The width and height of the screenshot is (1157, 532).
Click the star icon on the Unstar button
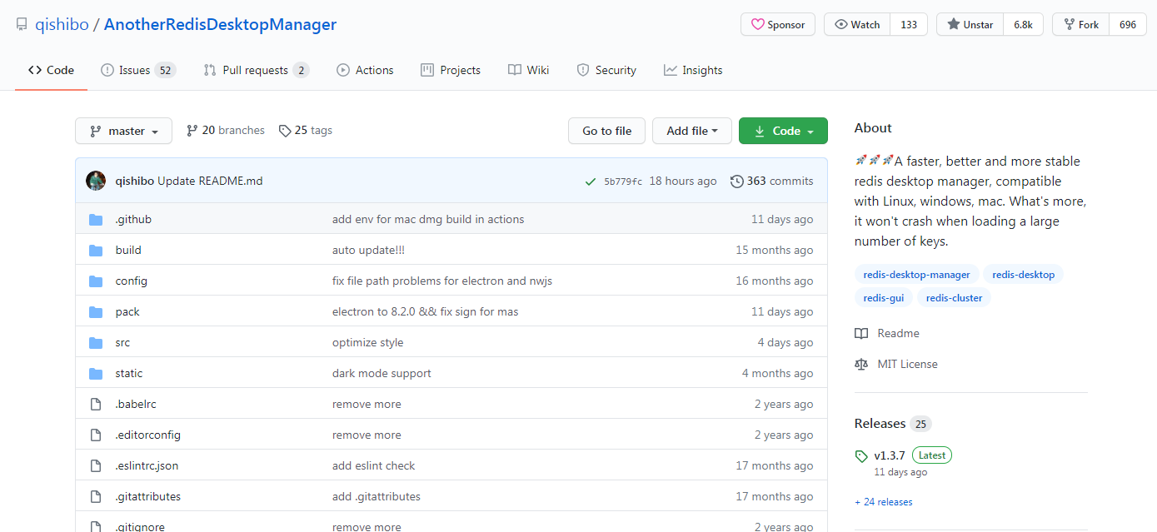[x=953, y=25]
